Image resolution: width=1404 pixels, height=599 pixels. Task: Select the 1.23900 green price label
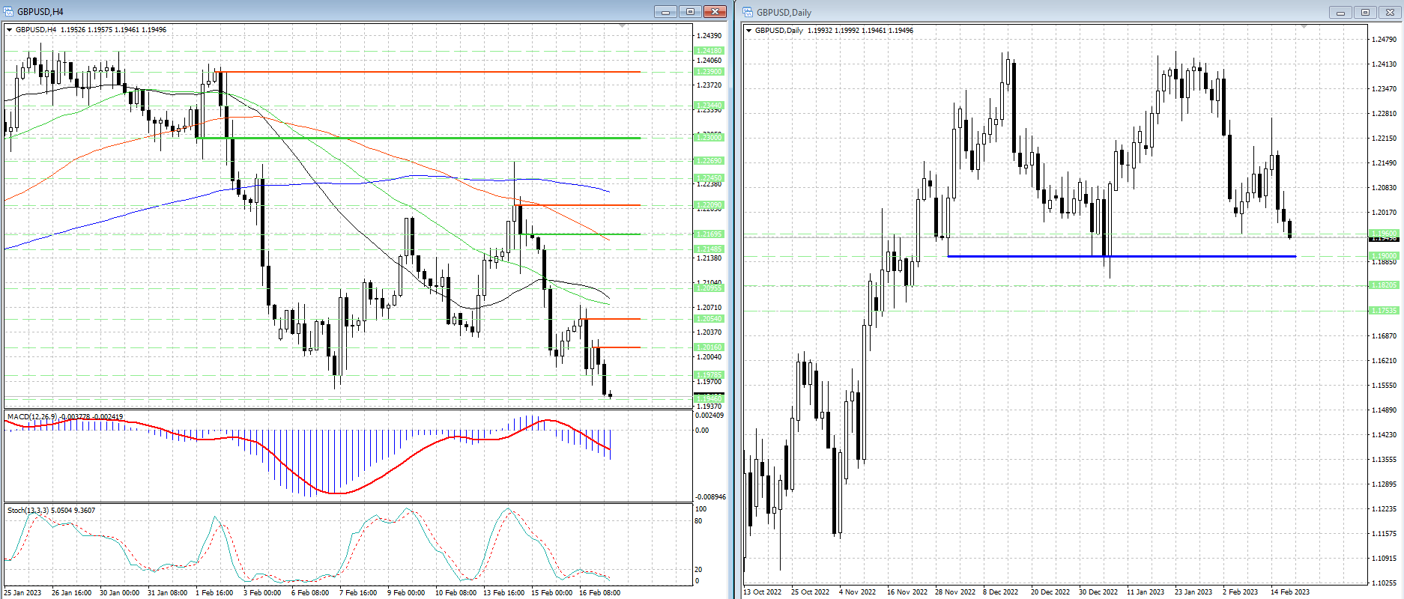tap(709, 72)
